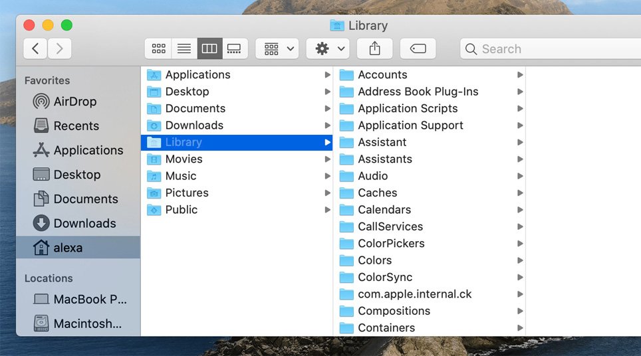This screenshot has width=641, height=356.
Task: Open the group-by dropdown
Action: 277,48
